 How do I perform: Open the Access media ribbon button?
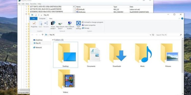53,25
